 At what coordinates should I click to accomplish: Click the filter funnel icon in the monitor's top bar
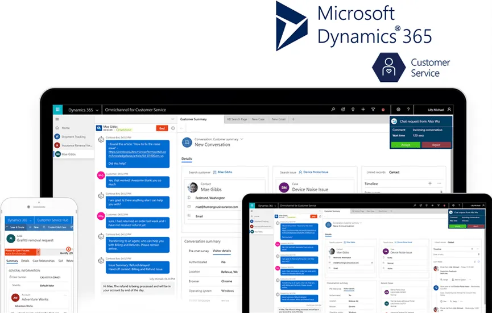[372, 110]
